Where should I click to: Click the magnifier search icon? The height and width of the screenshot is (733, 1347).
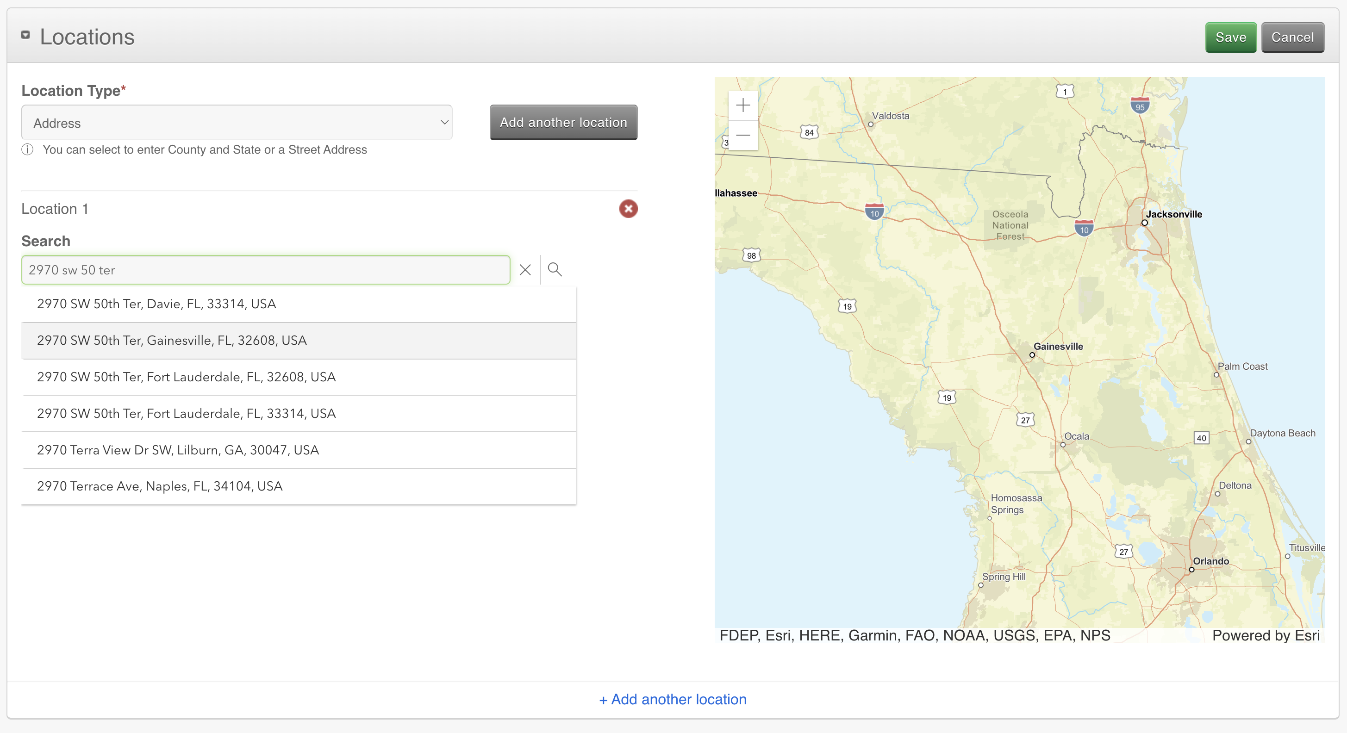pos(554,270)
